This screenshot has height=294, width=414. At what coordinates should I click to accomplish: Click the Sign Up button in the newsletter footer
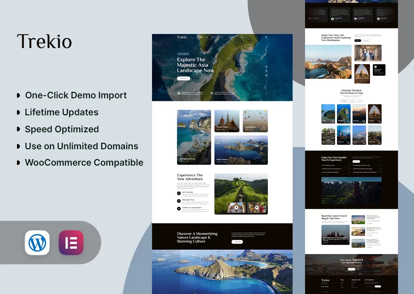(378, 286)
